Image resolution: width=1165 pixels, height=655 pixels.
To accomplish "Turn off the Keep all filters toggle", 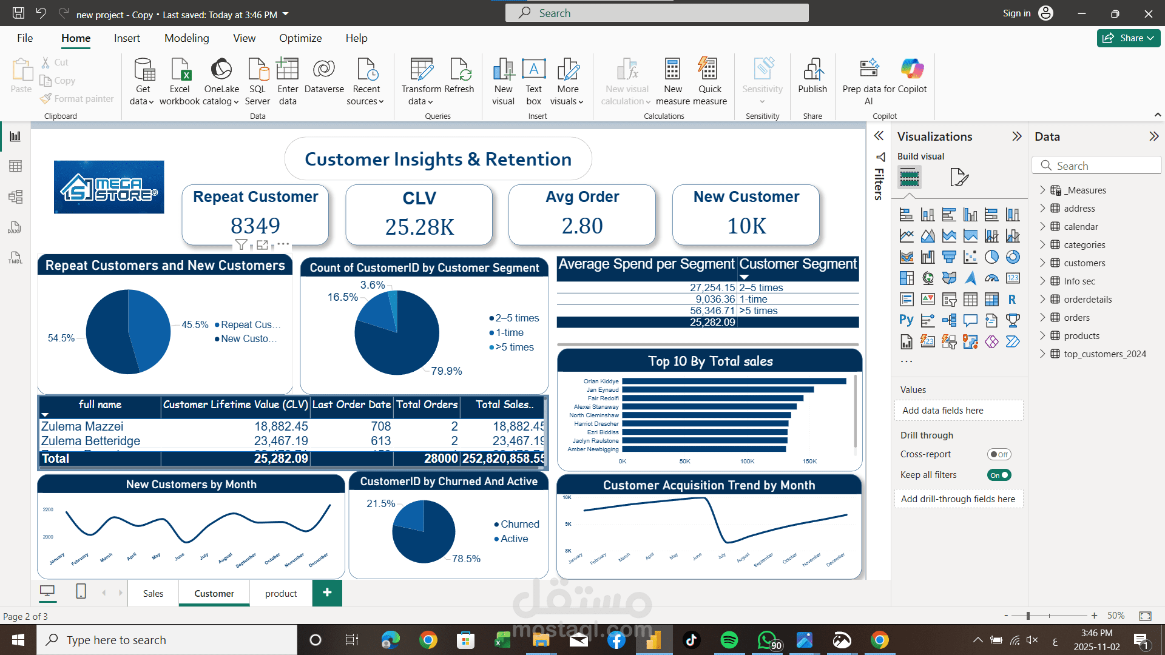I will 999,475.
